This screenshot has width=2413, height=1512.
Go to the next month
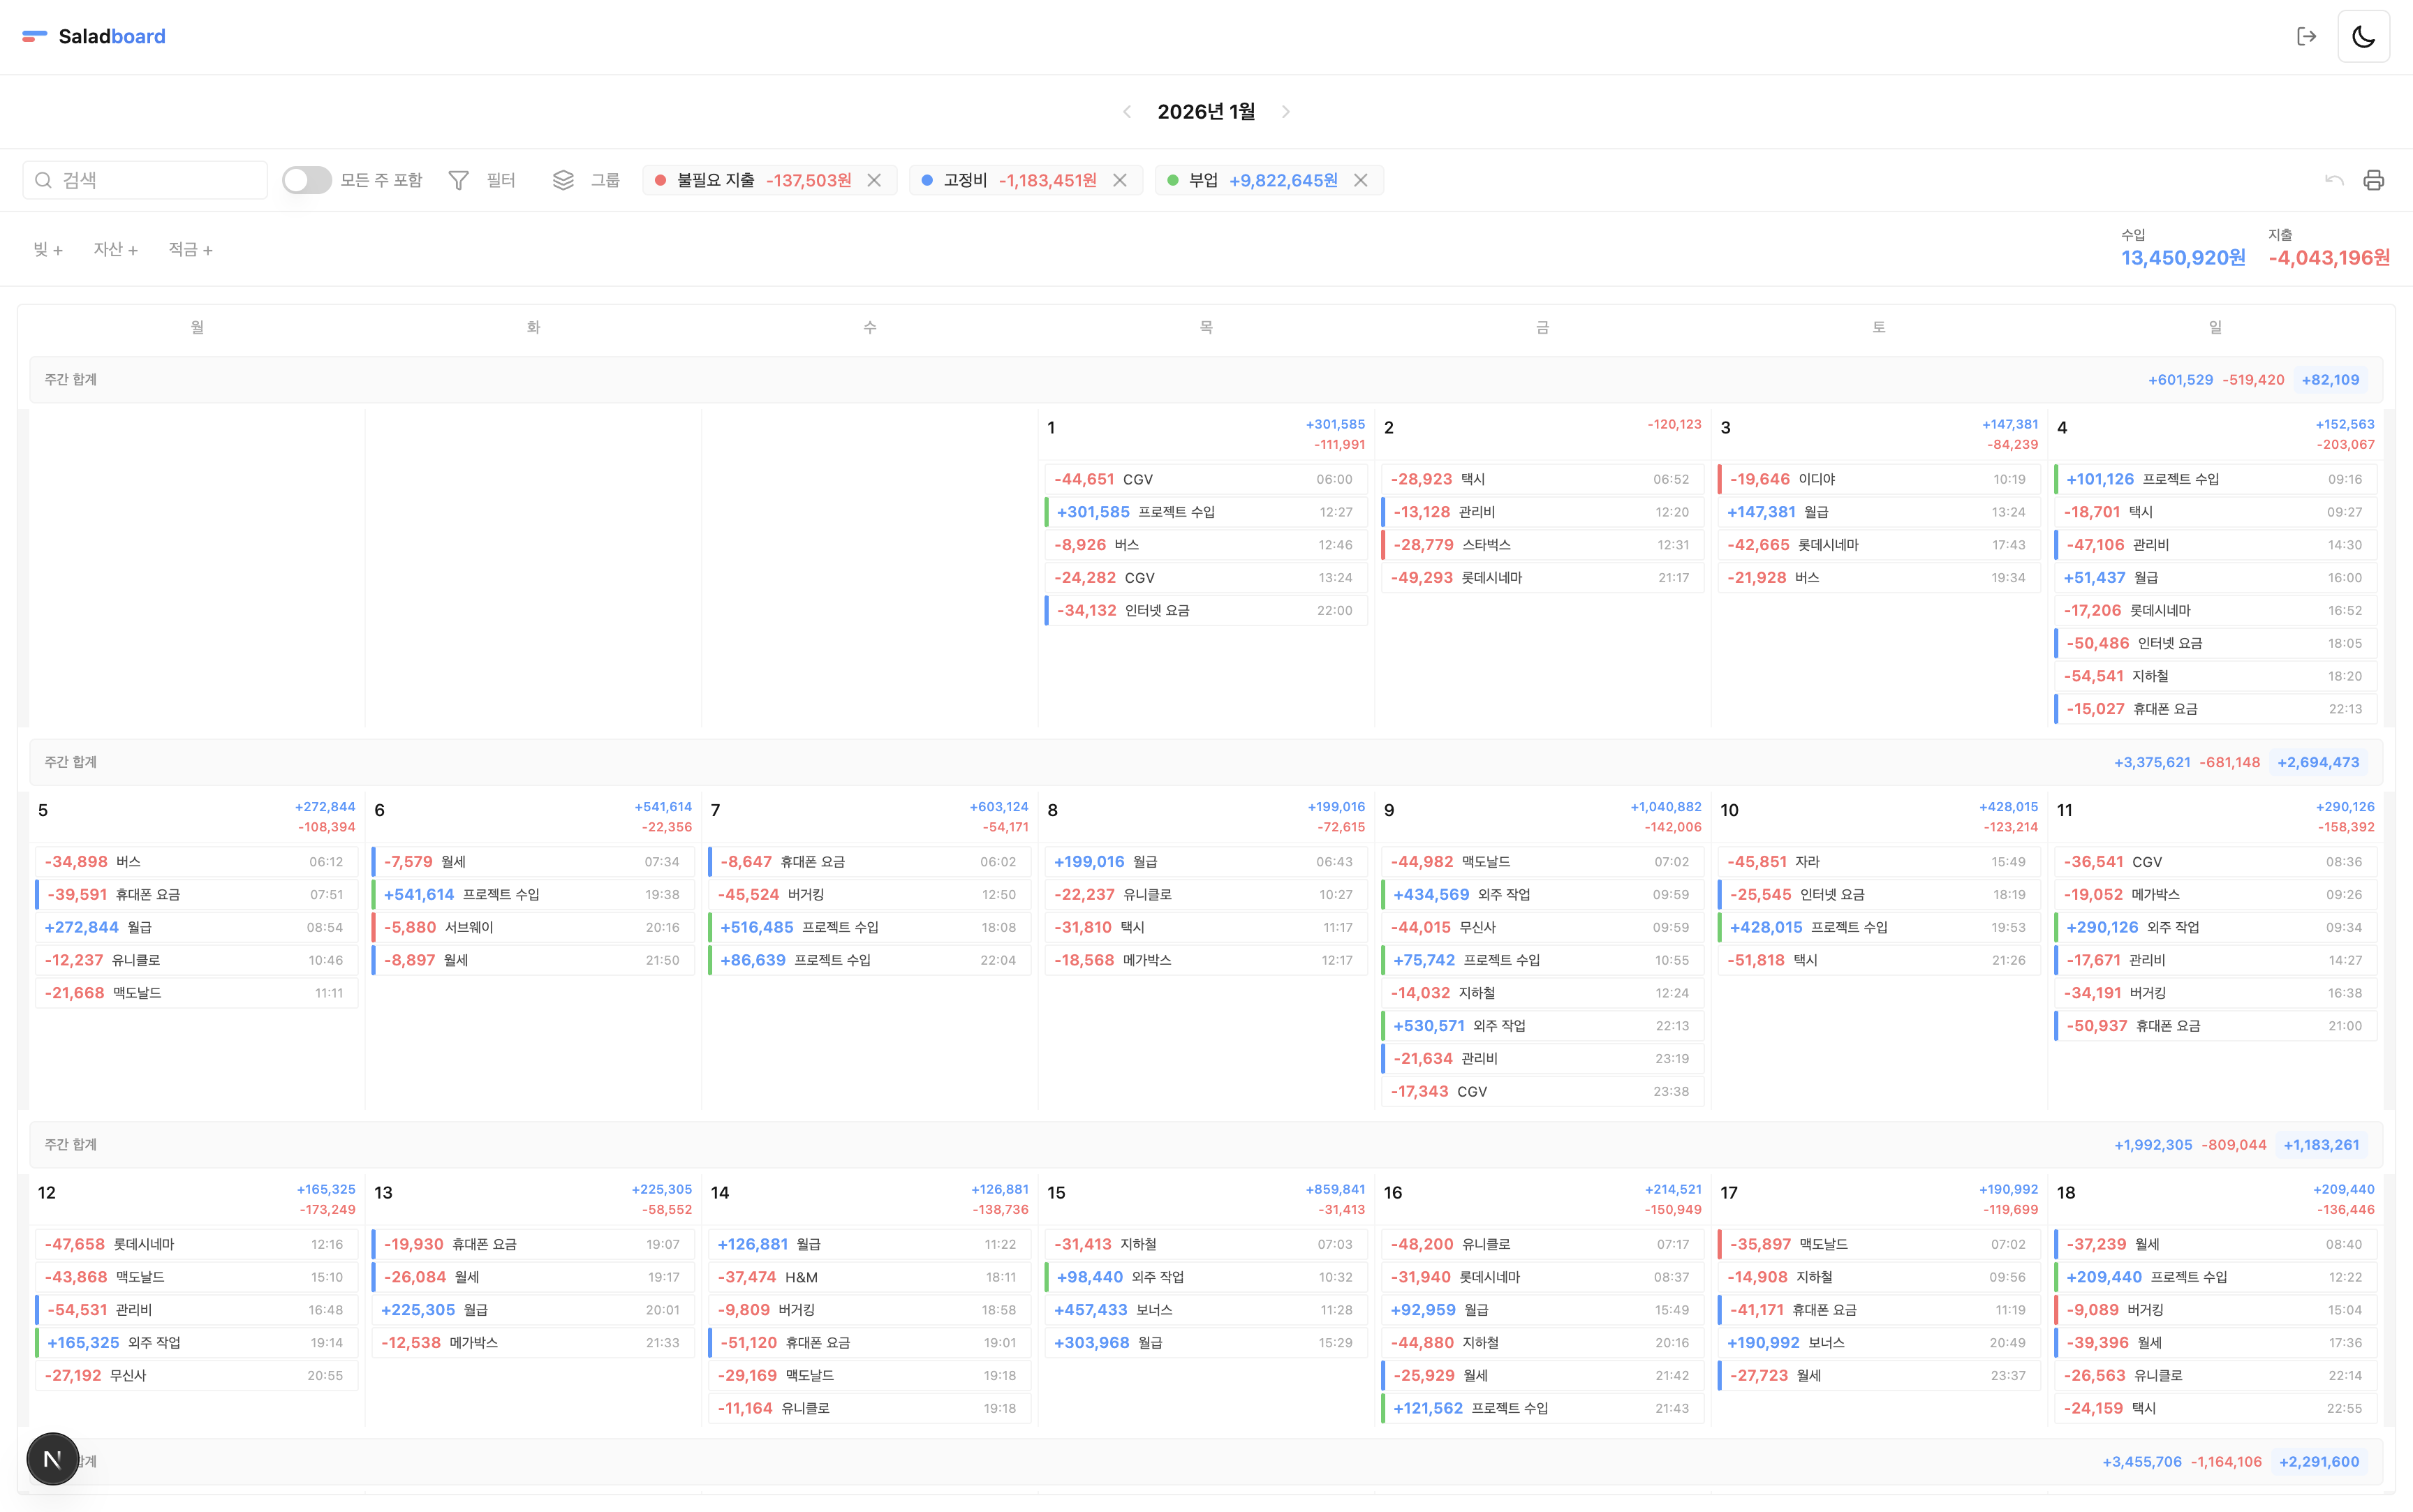tap(1286, 112)
